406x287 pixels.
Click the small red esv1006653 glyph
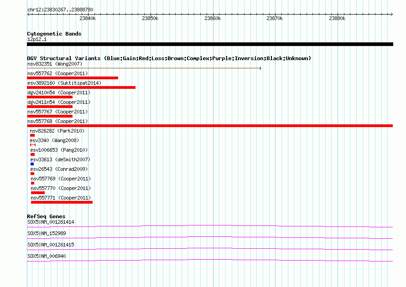32,154
